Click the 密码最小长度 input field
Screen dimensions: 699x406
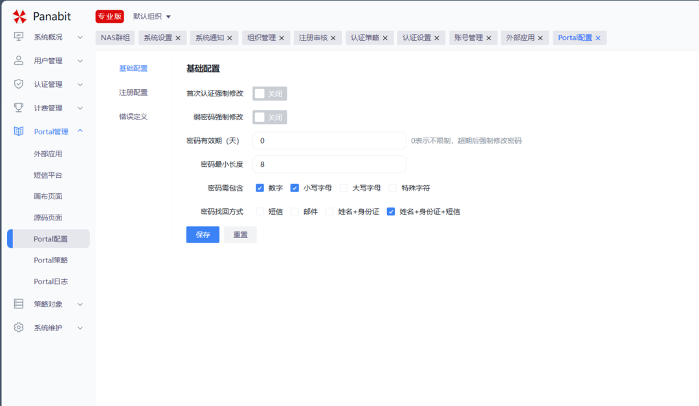pos(329,164)
